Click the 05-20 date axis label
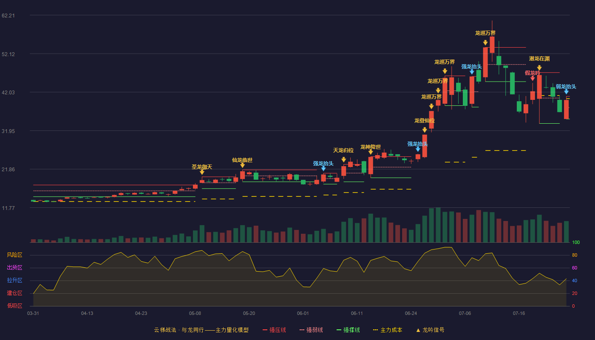The width and height of the screenshot is (595, 340). (249, 313)
